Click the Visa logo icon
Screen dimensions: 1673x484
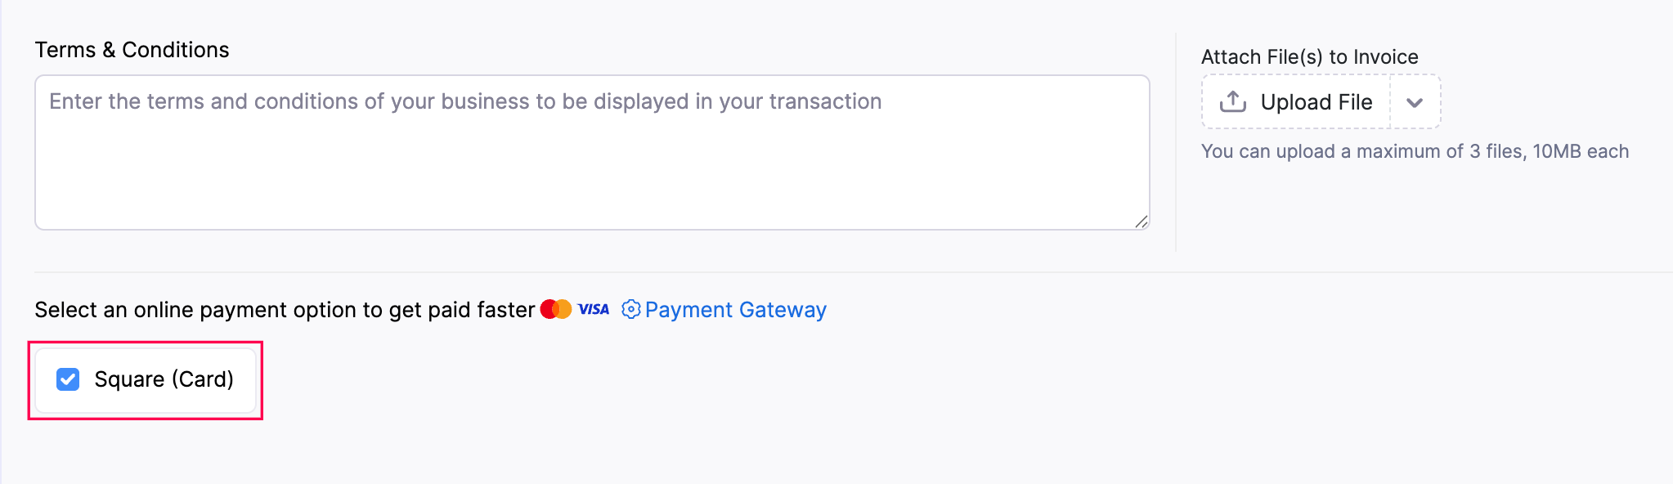coord(594,309)
